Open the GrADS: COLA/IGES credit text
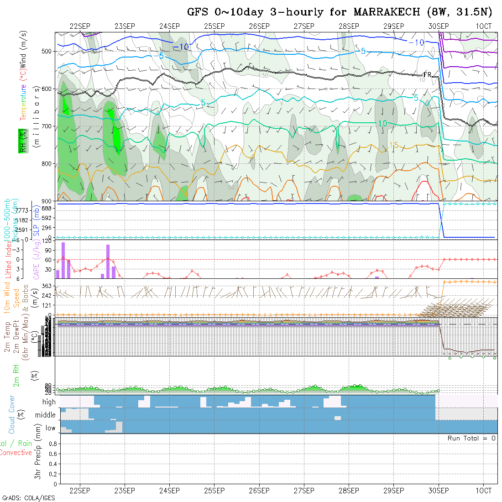The height and width of the screenshot is (502, 502). coord(28,498)
